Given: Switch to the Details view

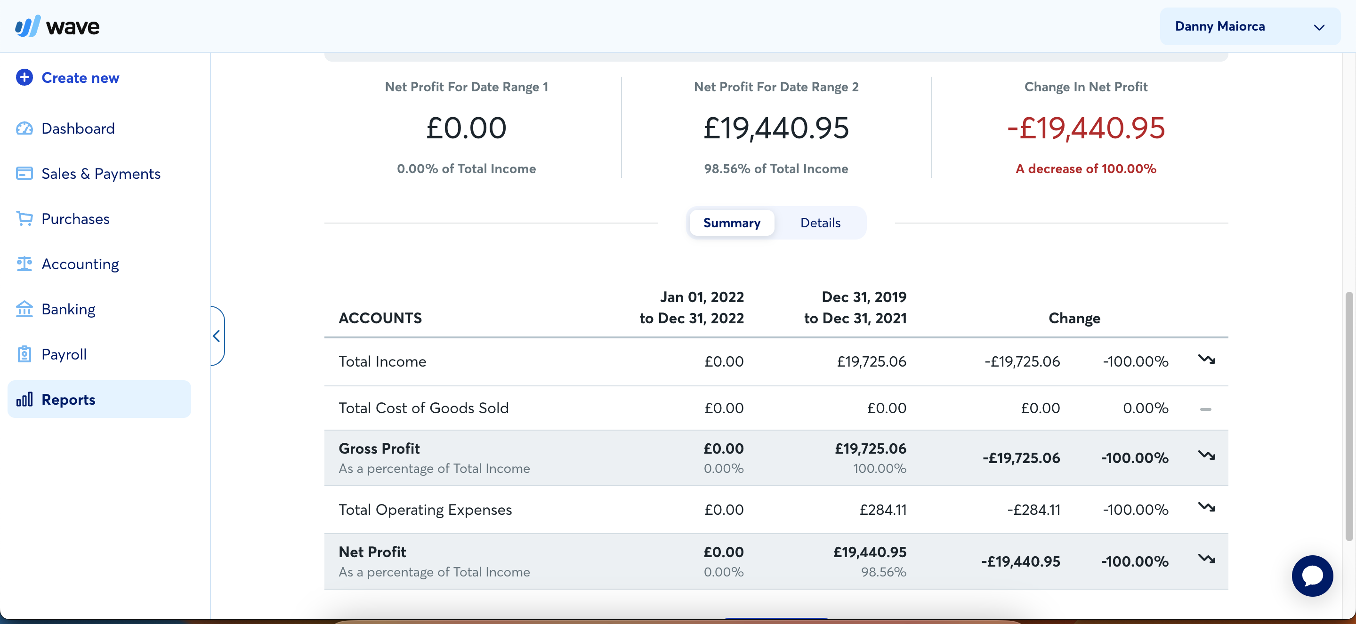Looking at the screenshot, I should tap(820, 223).
